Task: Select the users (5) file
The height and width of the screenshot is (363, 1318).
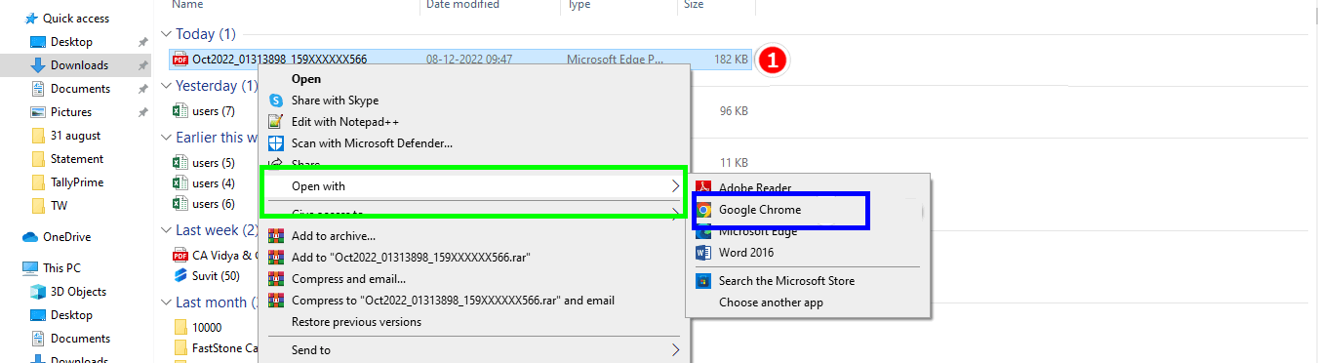Action: pos(213,162)
